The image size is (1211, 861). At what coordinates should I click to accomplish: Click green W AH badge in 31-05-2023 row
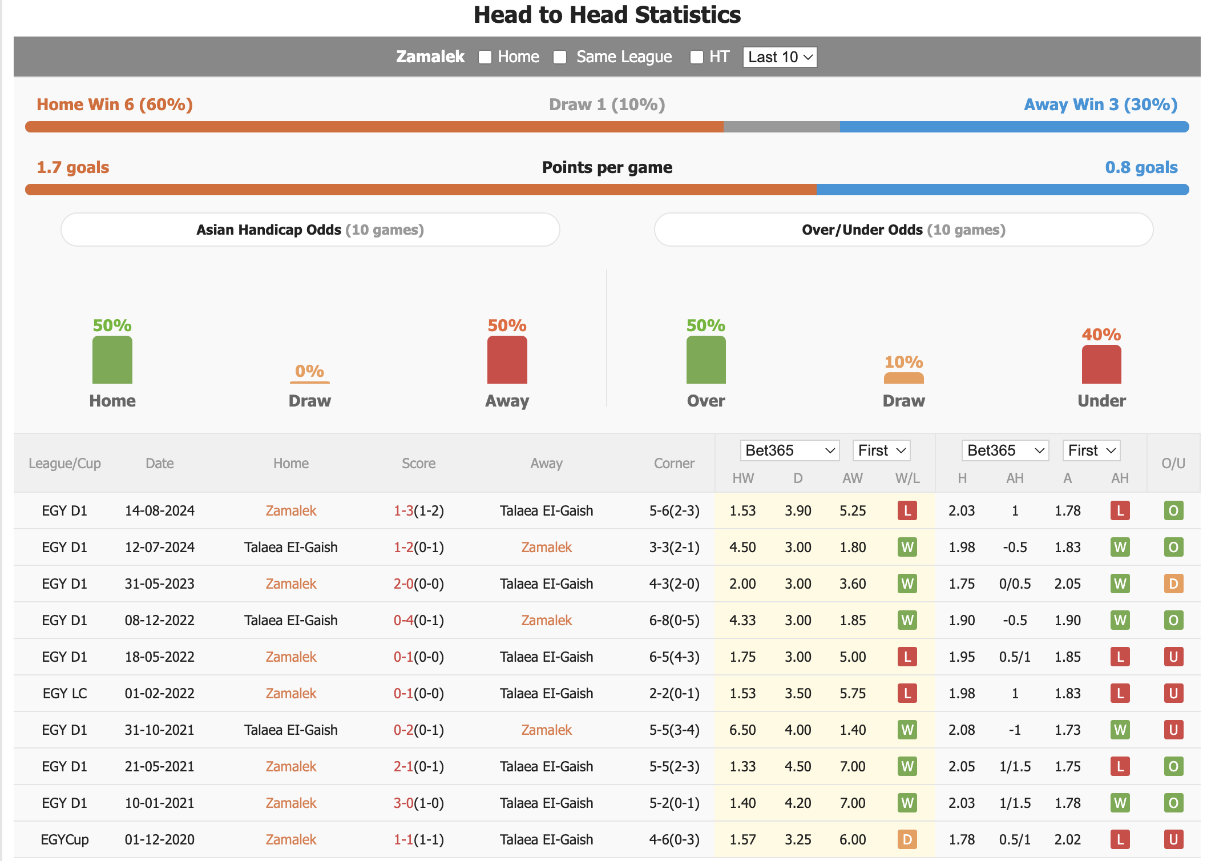1120,584
